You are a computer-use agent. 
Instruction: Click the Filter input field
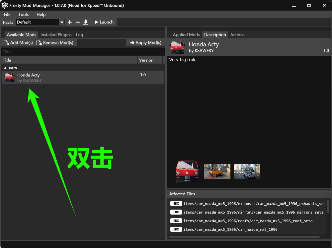pyautogui.click(x=83, y=52)
